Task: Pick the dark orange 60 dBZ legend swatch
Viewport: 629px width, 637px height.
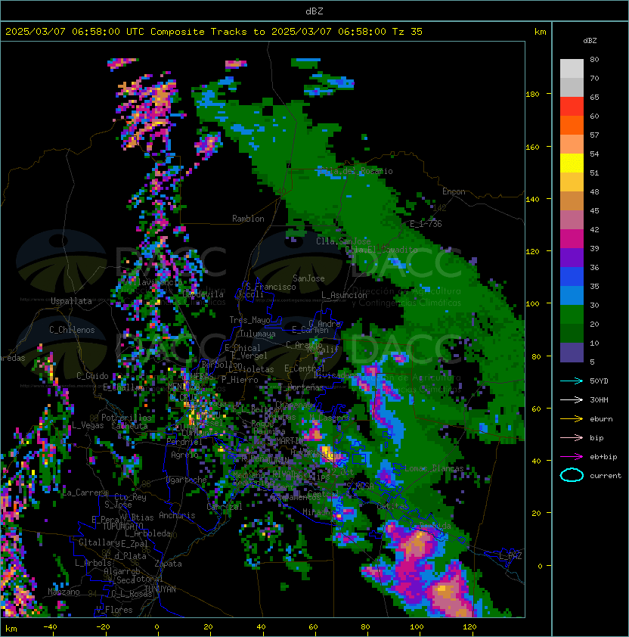Action: (x=572, y=125)
